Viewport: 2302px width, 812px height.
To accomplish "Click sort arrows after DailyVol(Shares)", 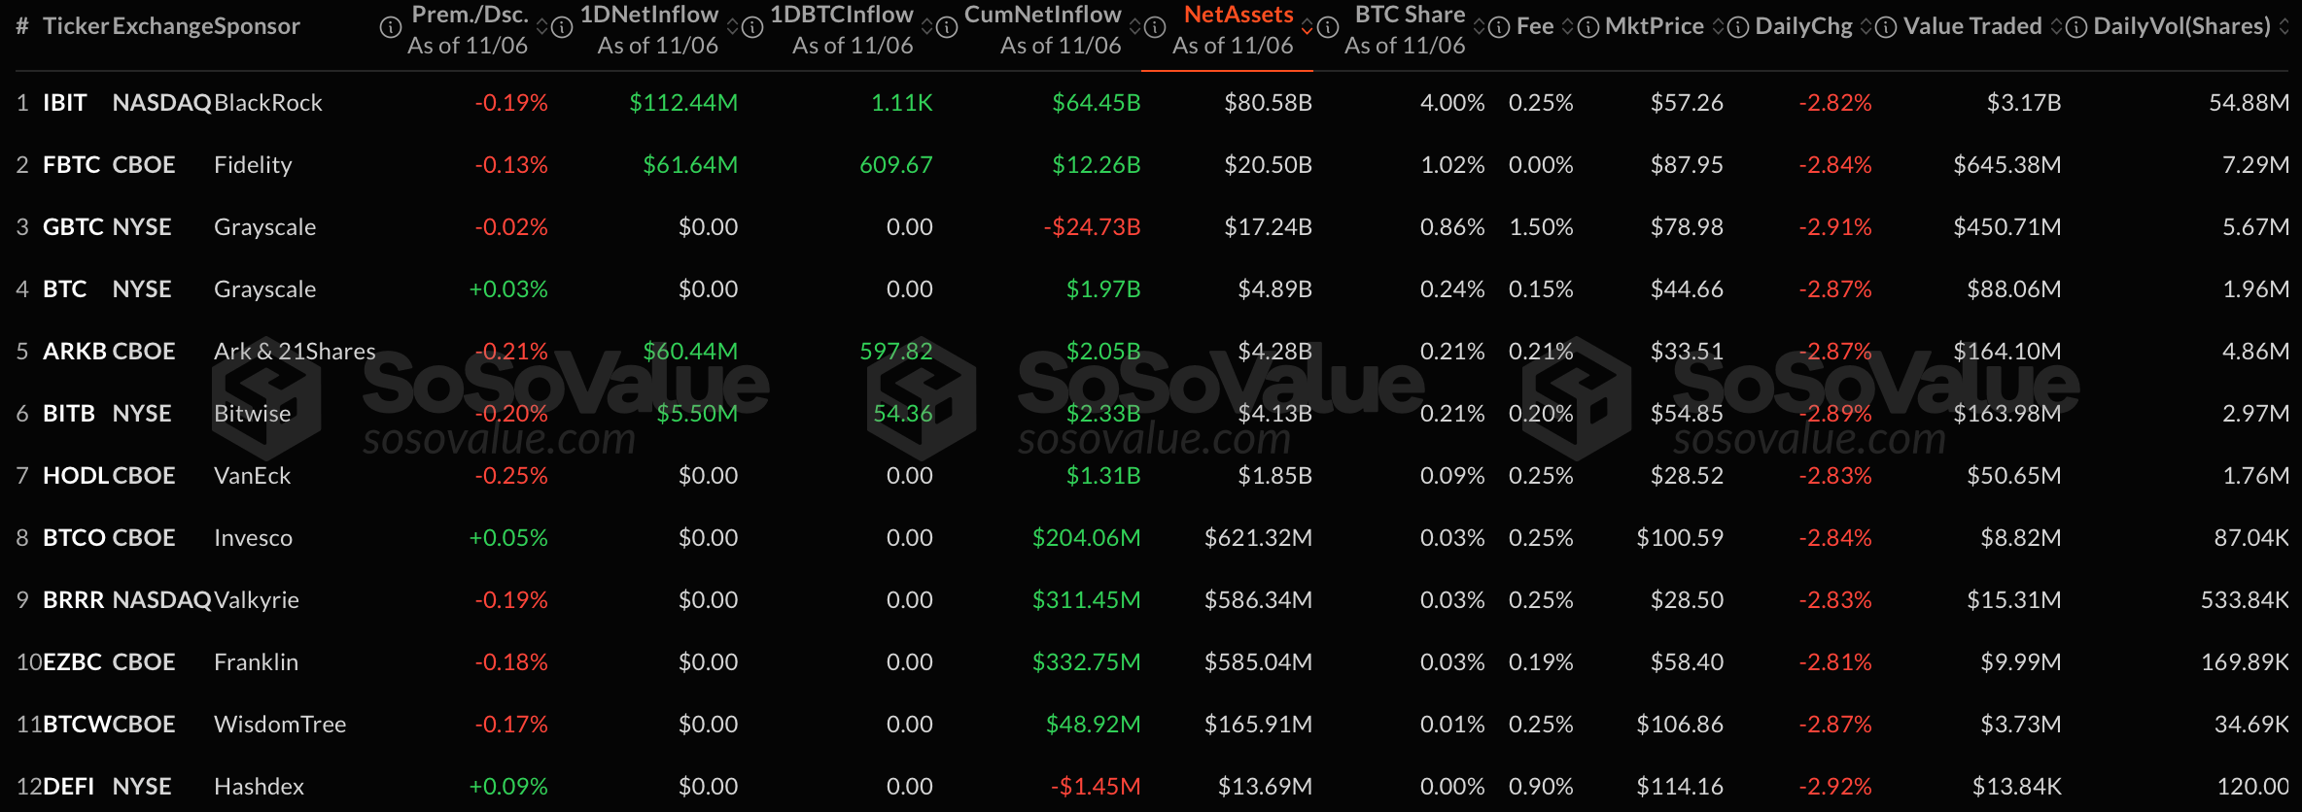I will [2284, 27].
